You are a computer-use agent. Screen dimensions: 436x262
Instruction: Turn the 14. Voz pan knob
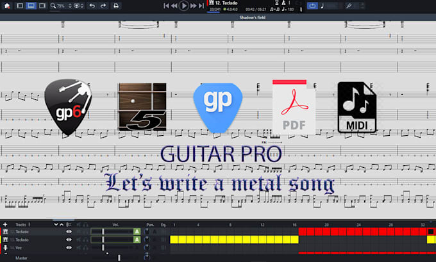pyautogui.click(x=147, y=247)
